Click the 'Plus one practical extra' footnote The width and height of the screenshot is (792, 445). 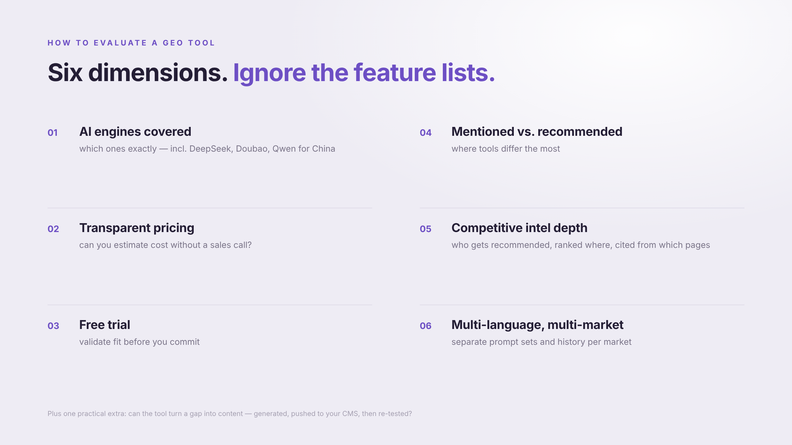pos(230,414)
